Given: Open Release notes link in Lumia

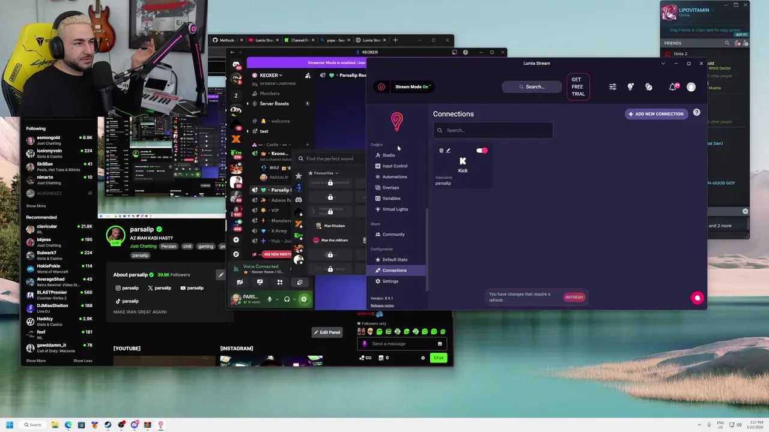Looking at the screenshot, I should point(382,305).
